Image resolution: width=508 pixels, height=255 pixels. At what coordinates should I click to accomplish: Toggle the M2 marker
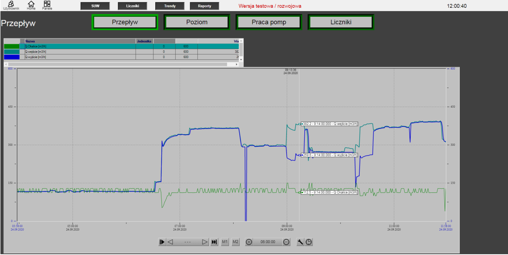pyautogui.click(x=236, y=242)
